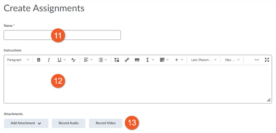Screen dimensions: 276x133
Task: Toggle the fullscreen editor icon
Action: tap(267, 60)
